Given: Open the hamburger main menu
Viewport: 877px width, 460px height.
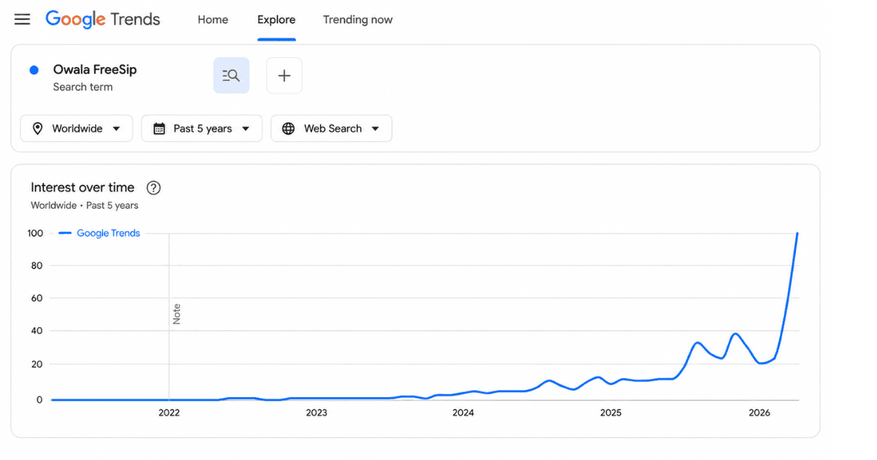Looking at the screenshot, I should [23, 20].
